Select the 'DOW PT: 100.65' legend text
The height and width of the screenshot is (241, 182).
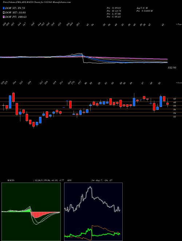(x=16, y=17)
